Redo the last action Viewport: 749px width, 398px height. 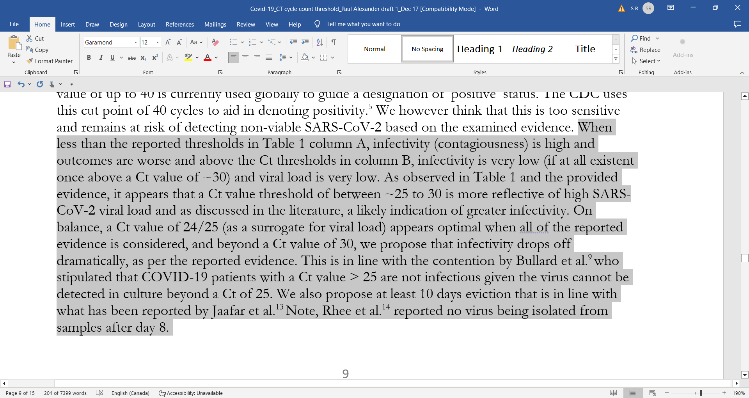(x=40, y=84)
